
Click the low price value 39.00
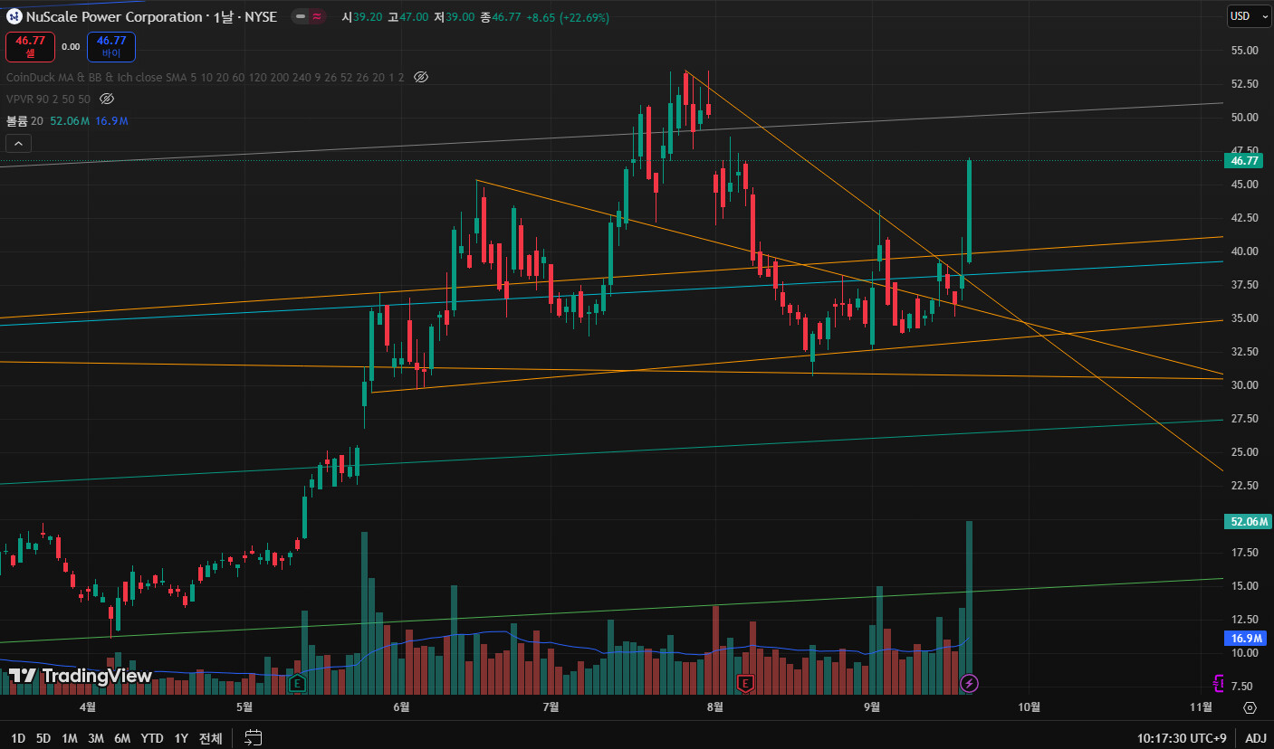pyautogui.click(x=460, y=17)
